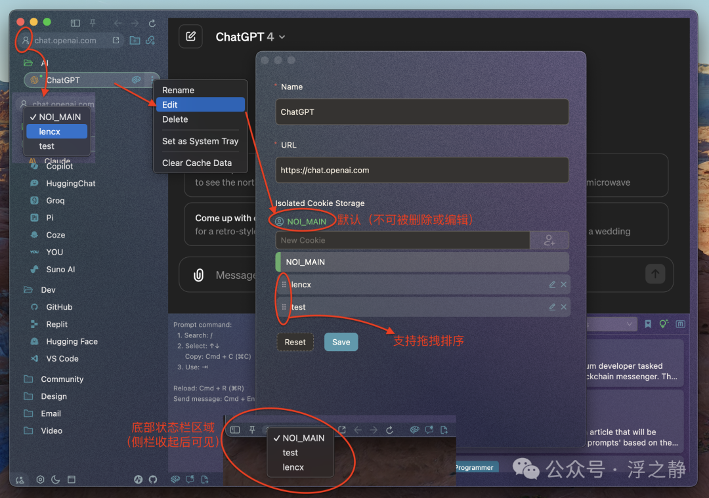The height and width of the screenshot is (498, 709).
Task: Remove the test cookie with X icon
Action: coord(564,307)
